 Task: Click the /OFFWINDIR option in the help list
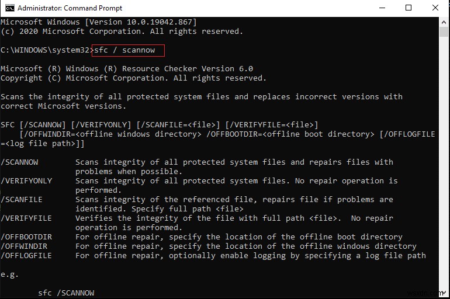point(24,246)
